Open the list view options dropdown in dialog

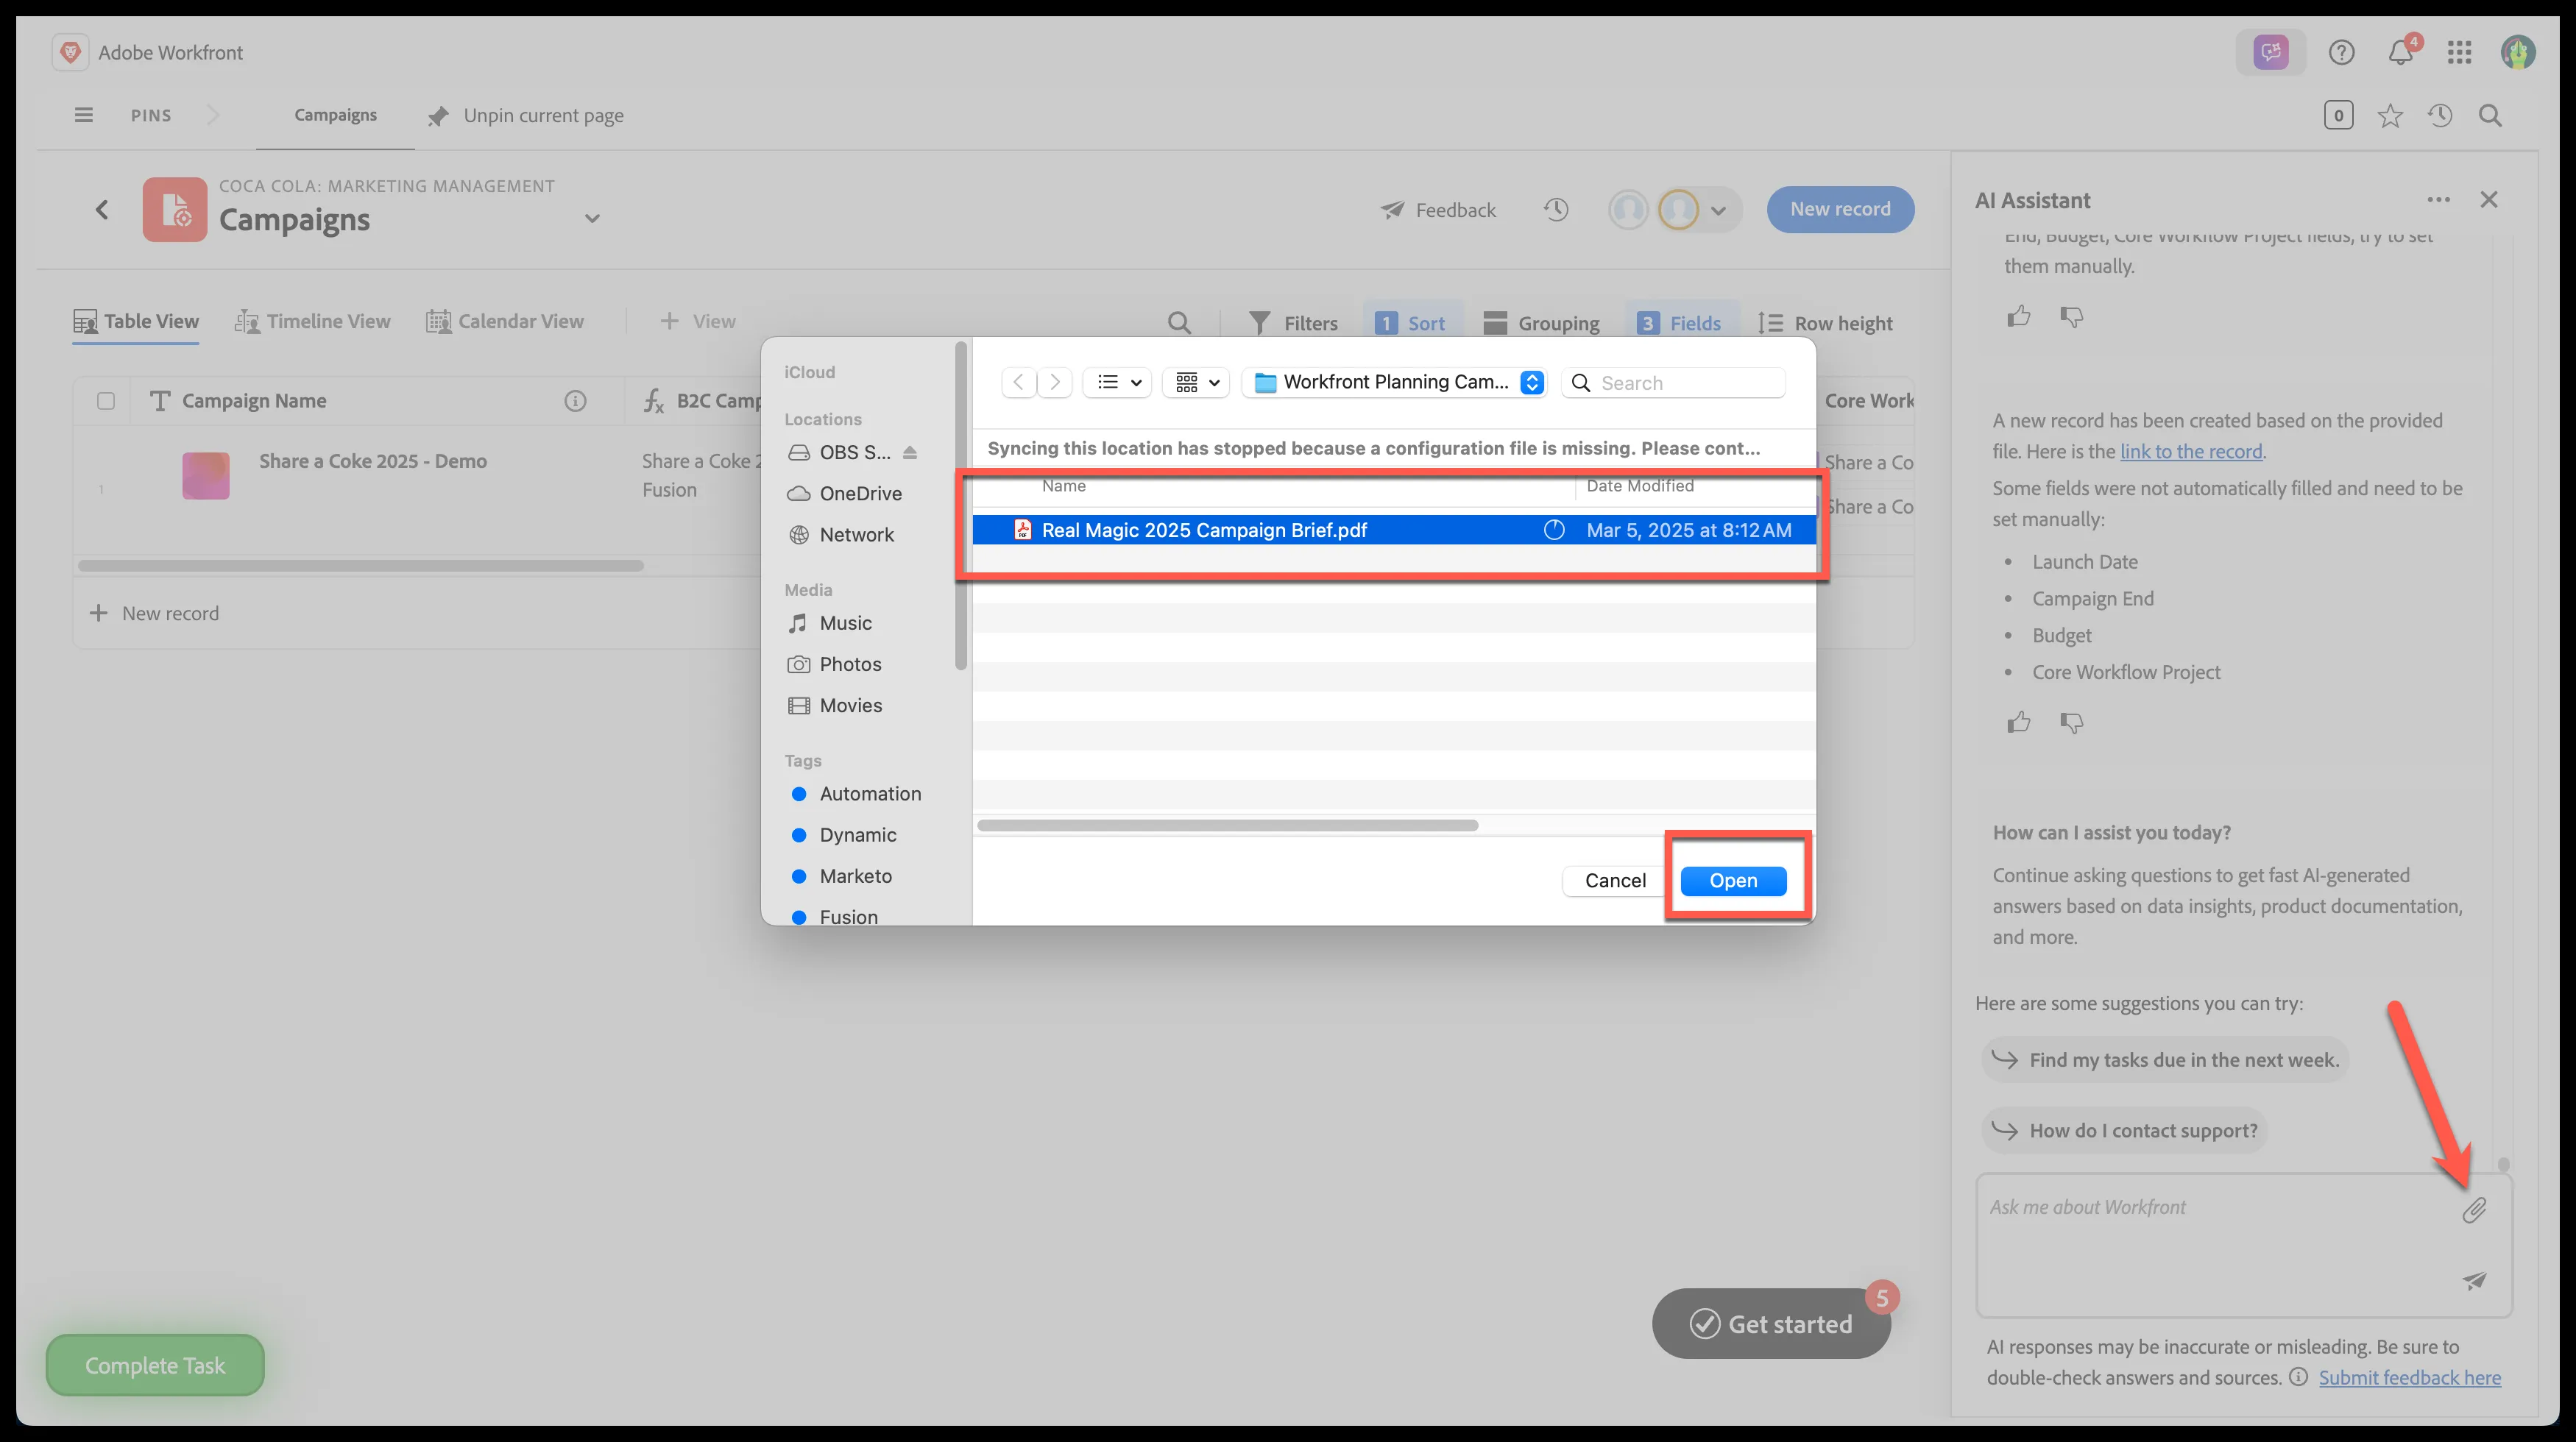(x=1118, y=382)
